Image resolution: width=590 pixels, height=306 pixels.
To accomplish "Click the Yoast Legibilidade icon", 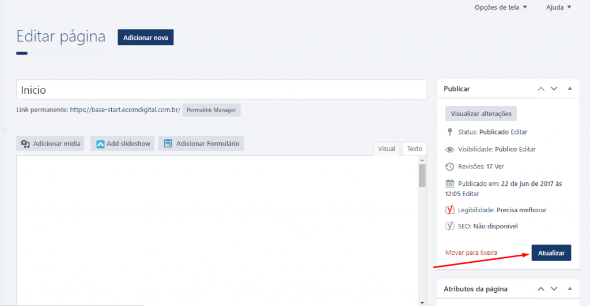I will pyautogui.click(x=449, y=210).
